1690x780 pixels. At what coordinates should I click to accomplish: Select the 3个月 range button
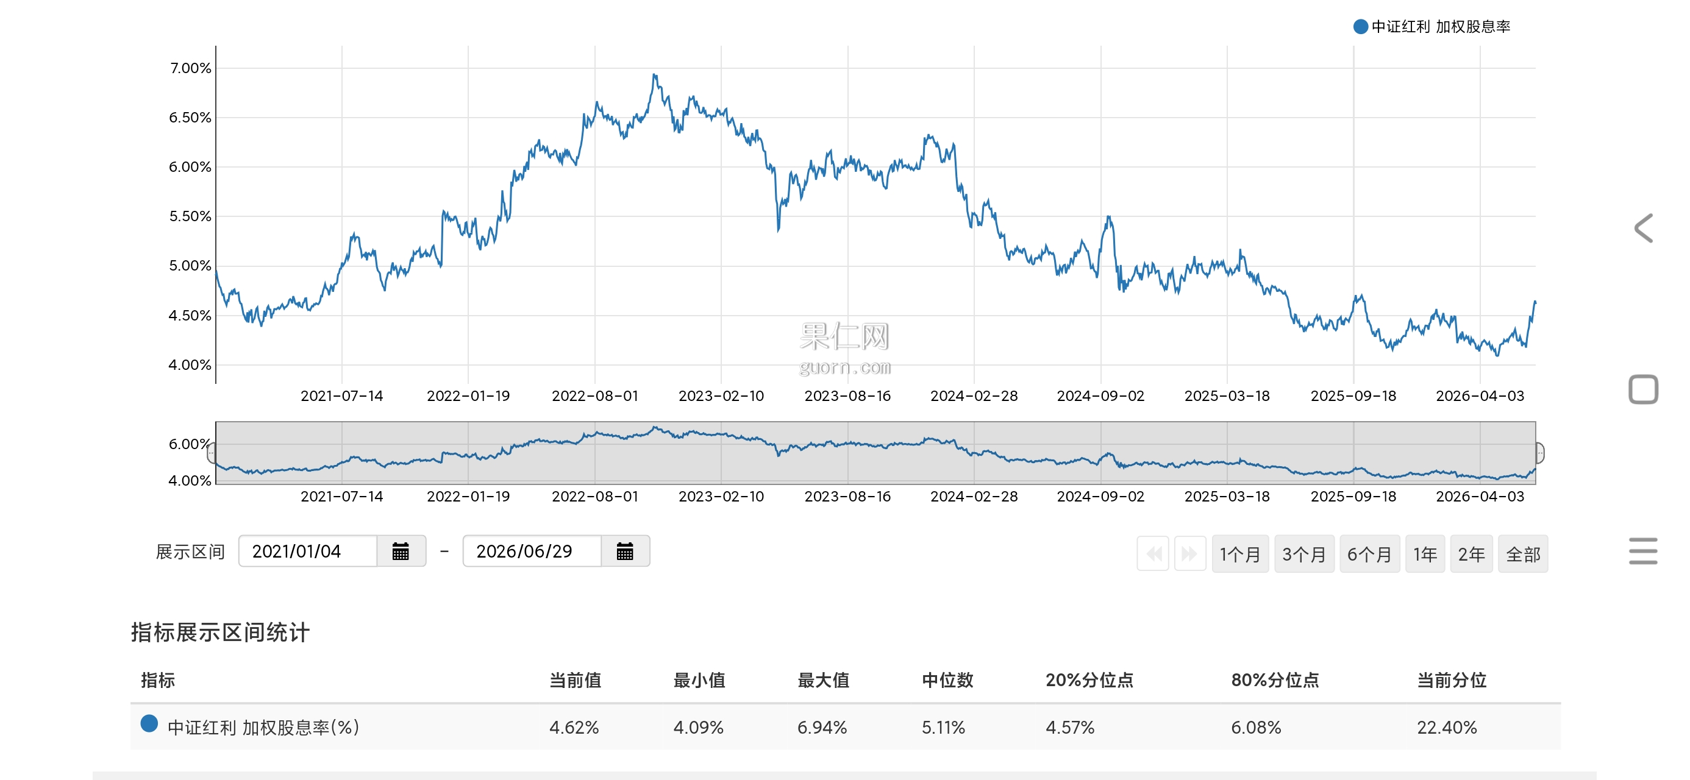click(x=1303, y=555)
